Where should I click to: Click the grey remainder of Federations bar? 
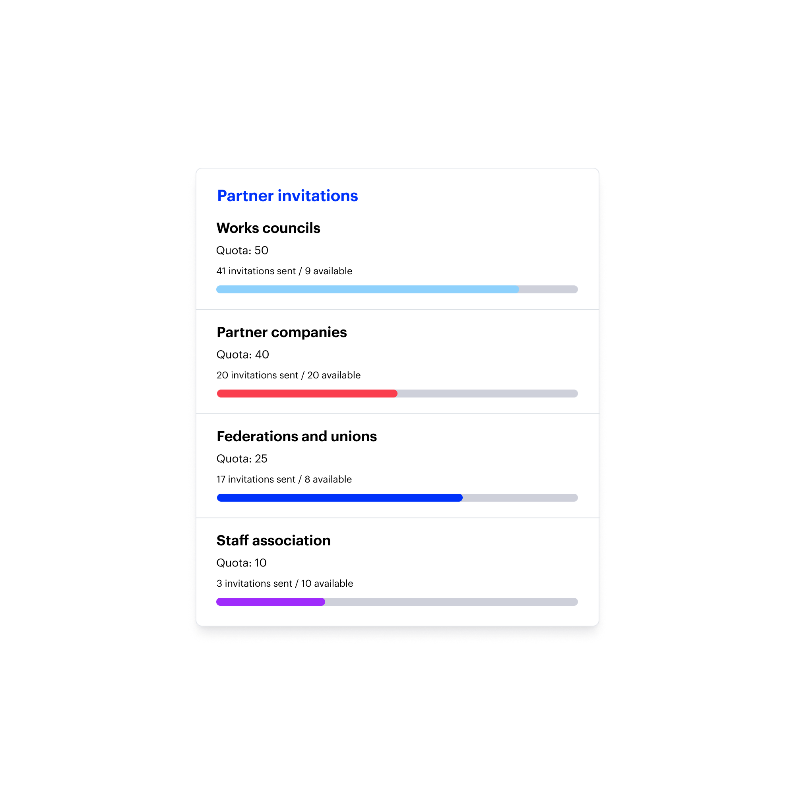click(520, 498)
